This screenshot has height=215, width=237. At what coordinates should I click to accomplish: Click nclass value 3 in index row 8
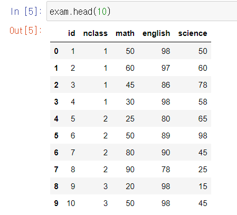(x=106, y=186)
